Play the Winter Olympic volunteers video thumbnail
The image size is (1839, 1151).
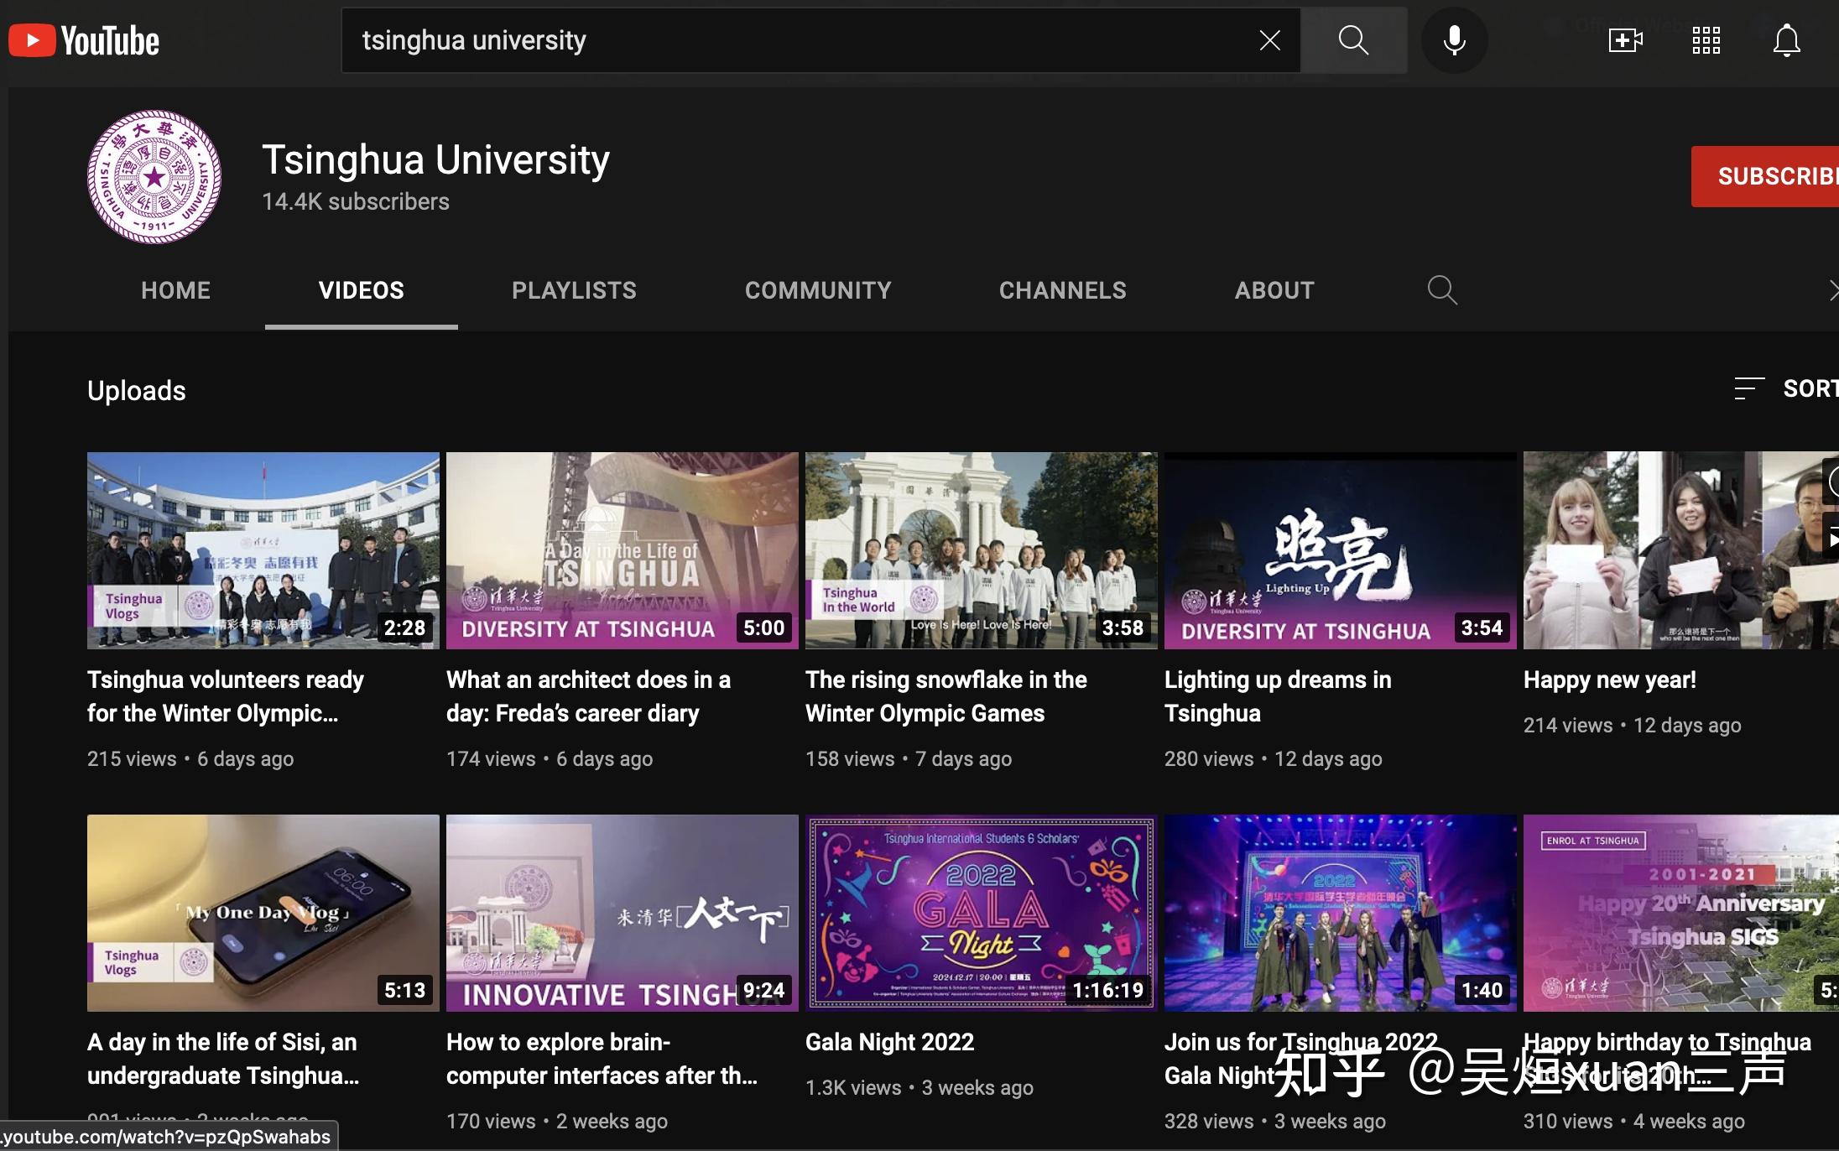point(263,550)
